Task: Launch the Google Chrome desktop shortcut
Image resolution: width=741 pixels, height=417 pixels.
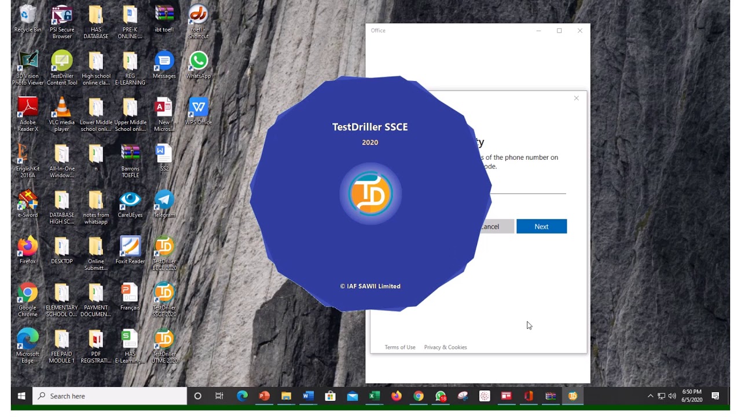Action: click(27, 301)
